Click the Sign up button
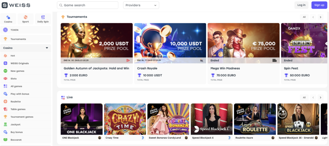The width and height of the screenshot is (329, 146). [319, 5]
